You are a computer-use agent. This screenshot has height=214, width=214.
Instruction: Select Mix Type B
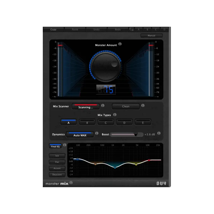(87, 122)
